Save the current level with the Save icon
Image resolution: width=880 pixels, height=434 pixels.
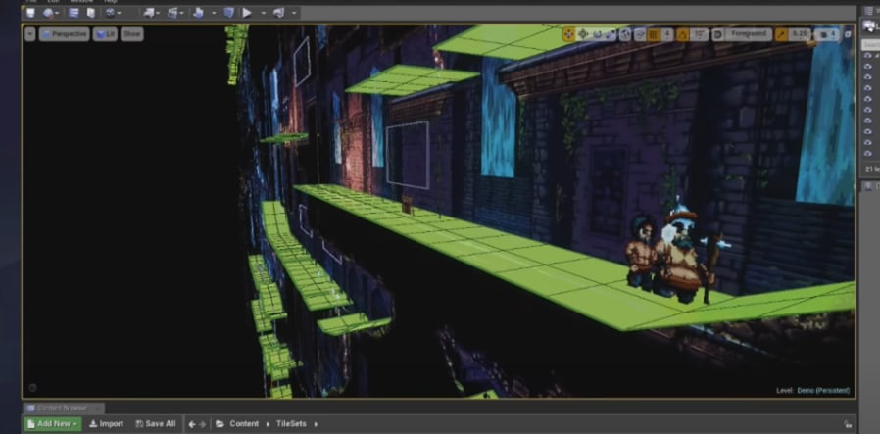(30, 13)
